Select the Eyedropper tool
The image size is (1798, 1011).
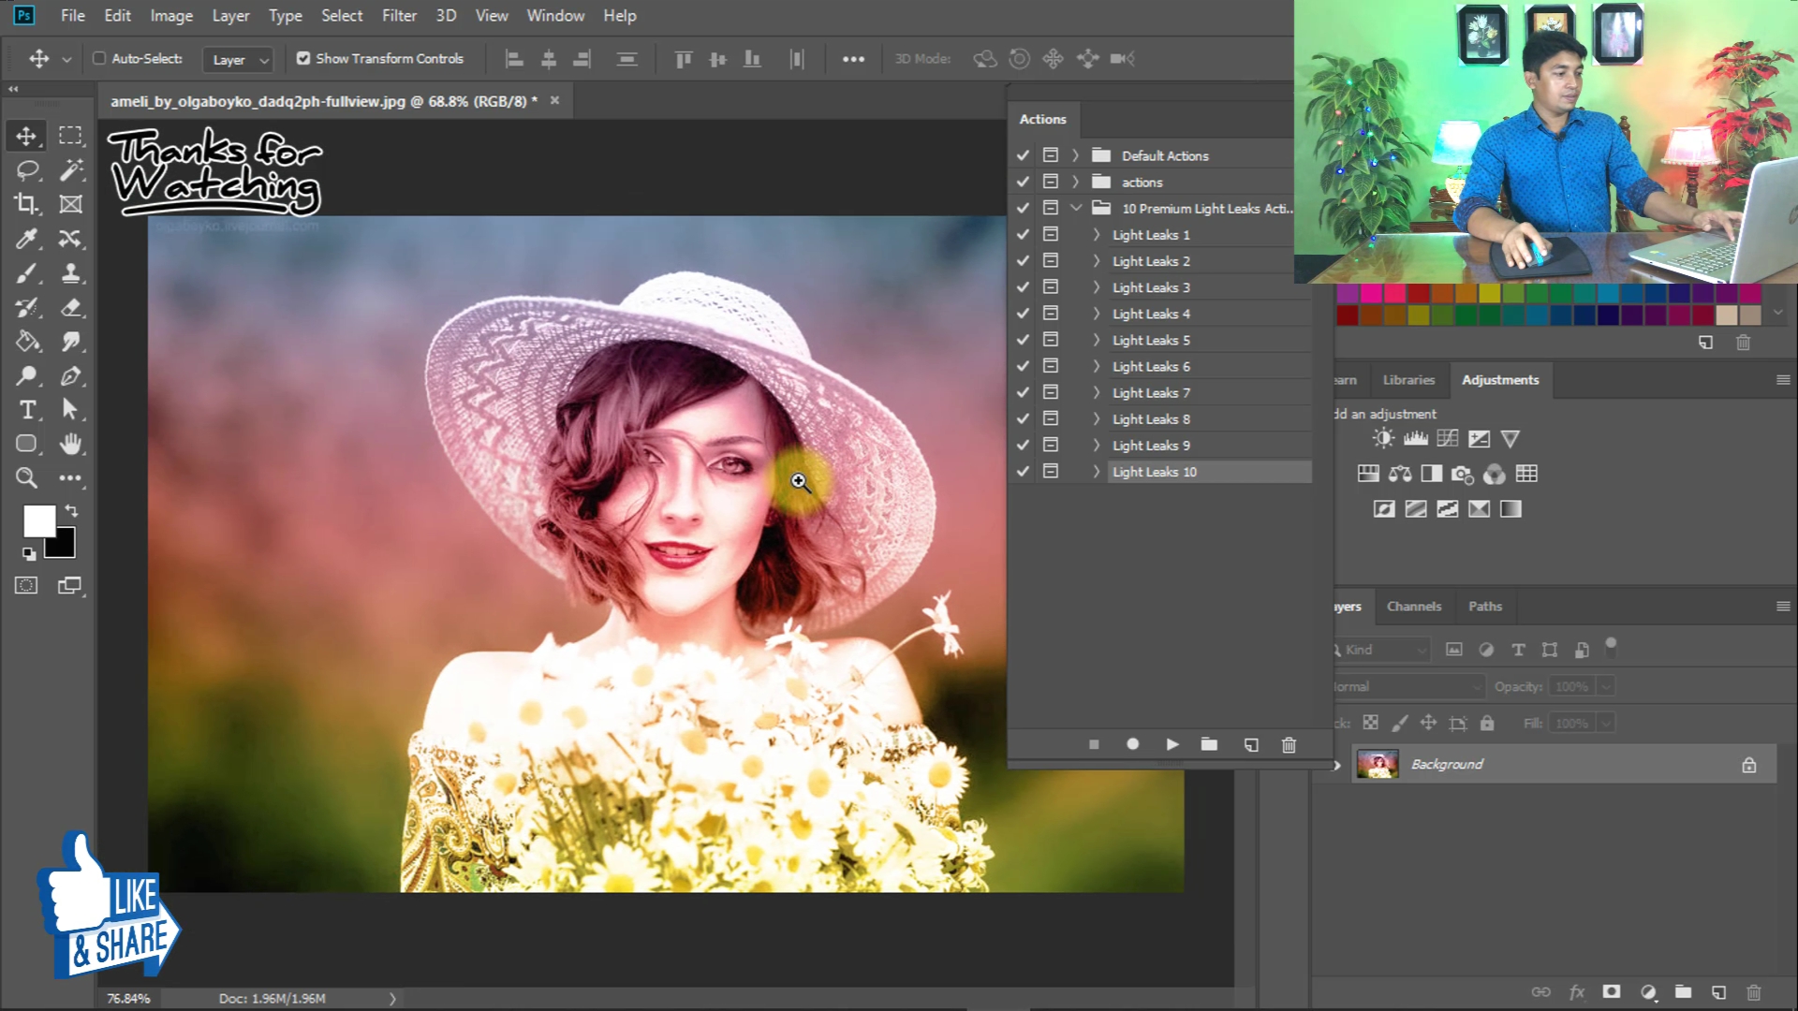26,239
